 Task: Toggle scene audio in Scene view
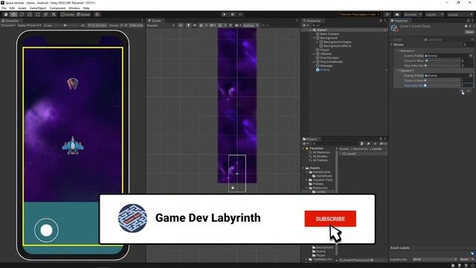[x=195, y=25]
